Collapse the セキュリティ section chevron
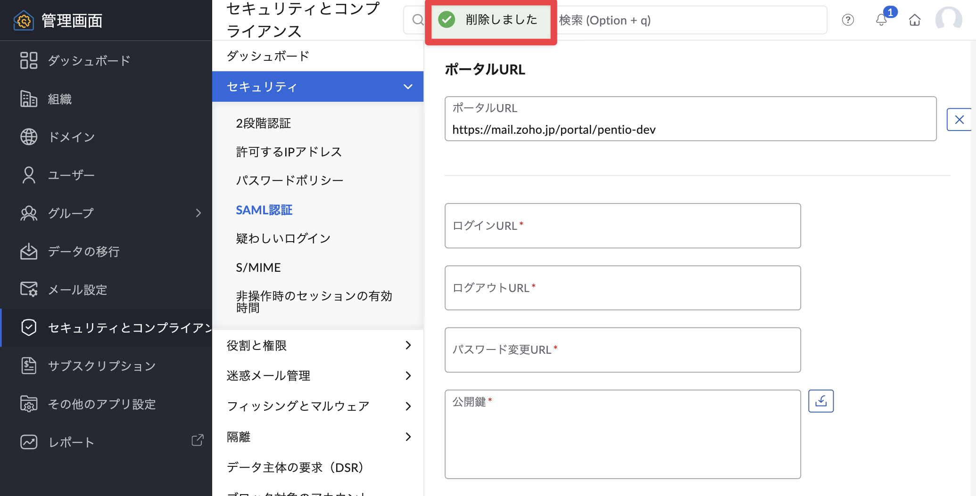The width and height of the screenshot is (976, 496). click(x=408, y=87)
